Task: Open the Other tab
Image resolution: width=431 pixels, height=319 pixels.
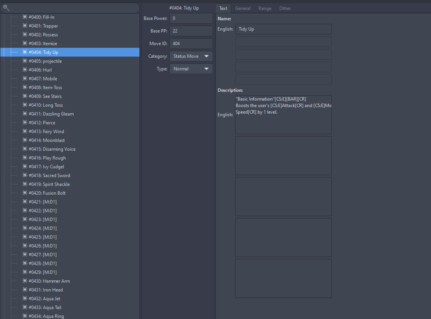Action: pos(285,8)
